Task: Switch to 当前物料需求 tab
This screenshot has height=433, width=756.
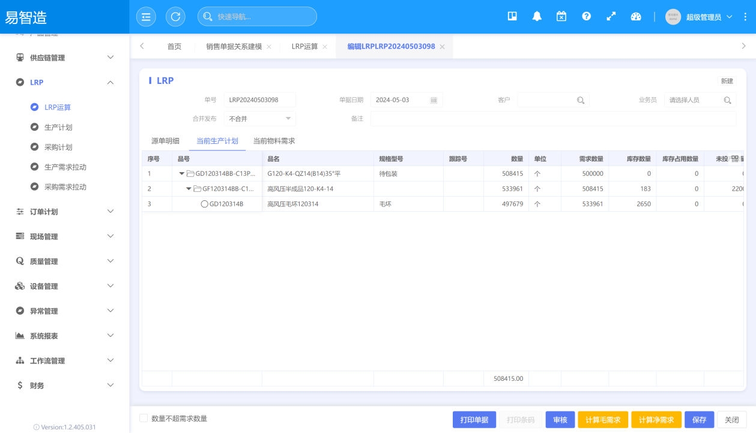Action: 274,141
